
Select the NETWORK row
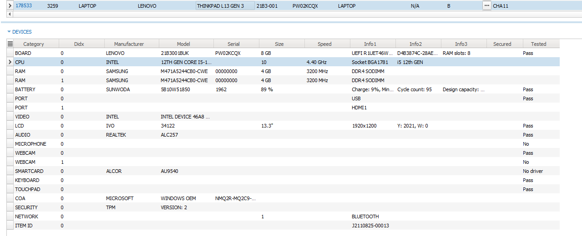(283, 216)
